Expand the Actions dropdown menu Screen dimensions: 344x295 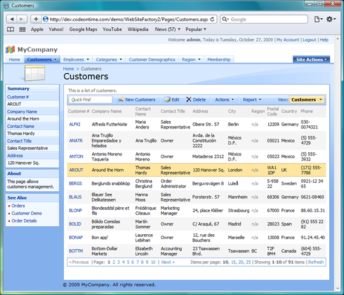click(x=224, y=100)
